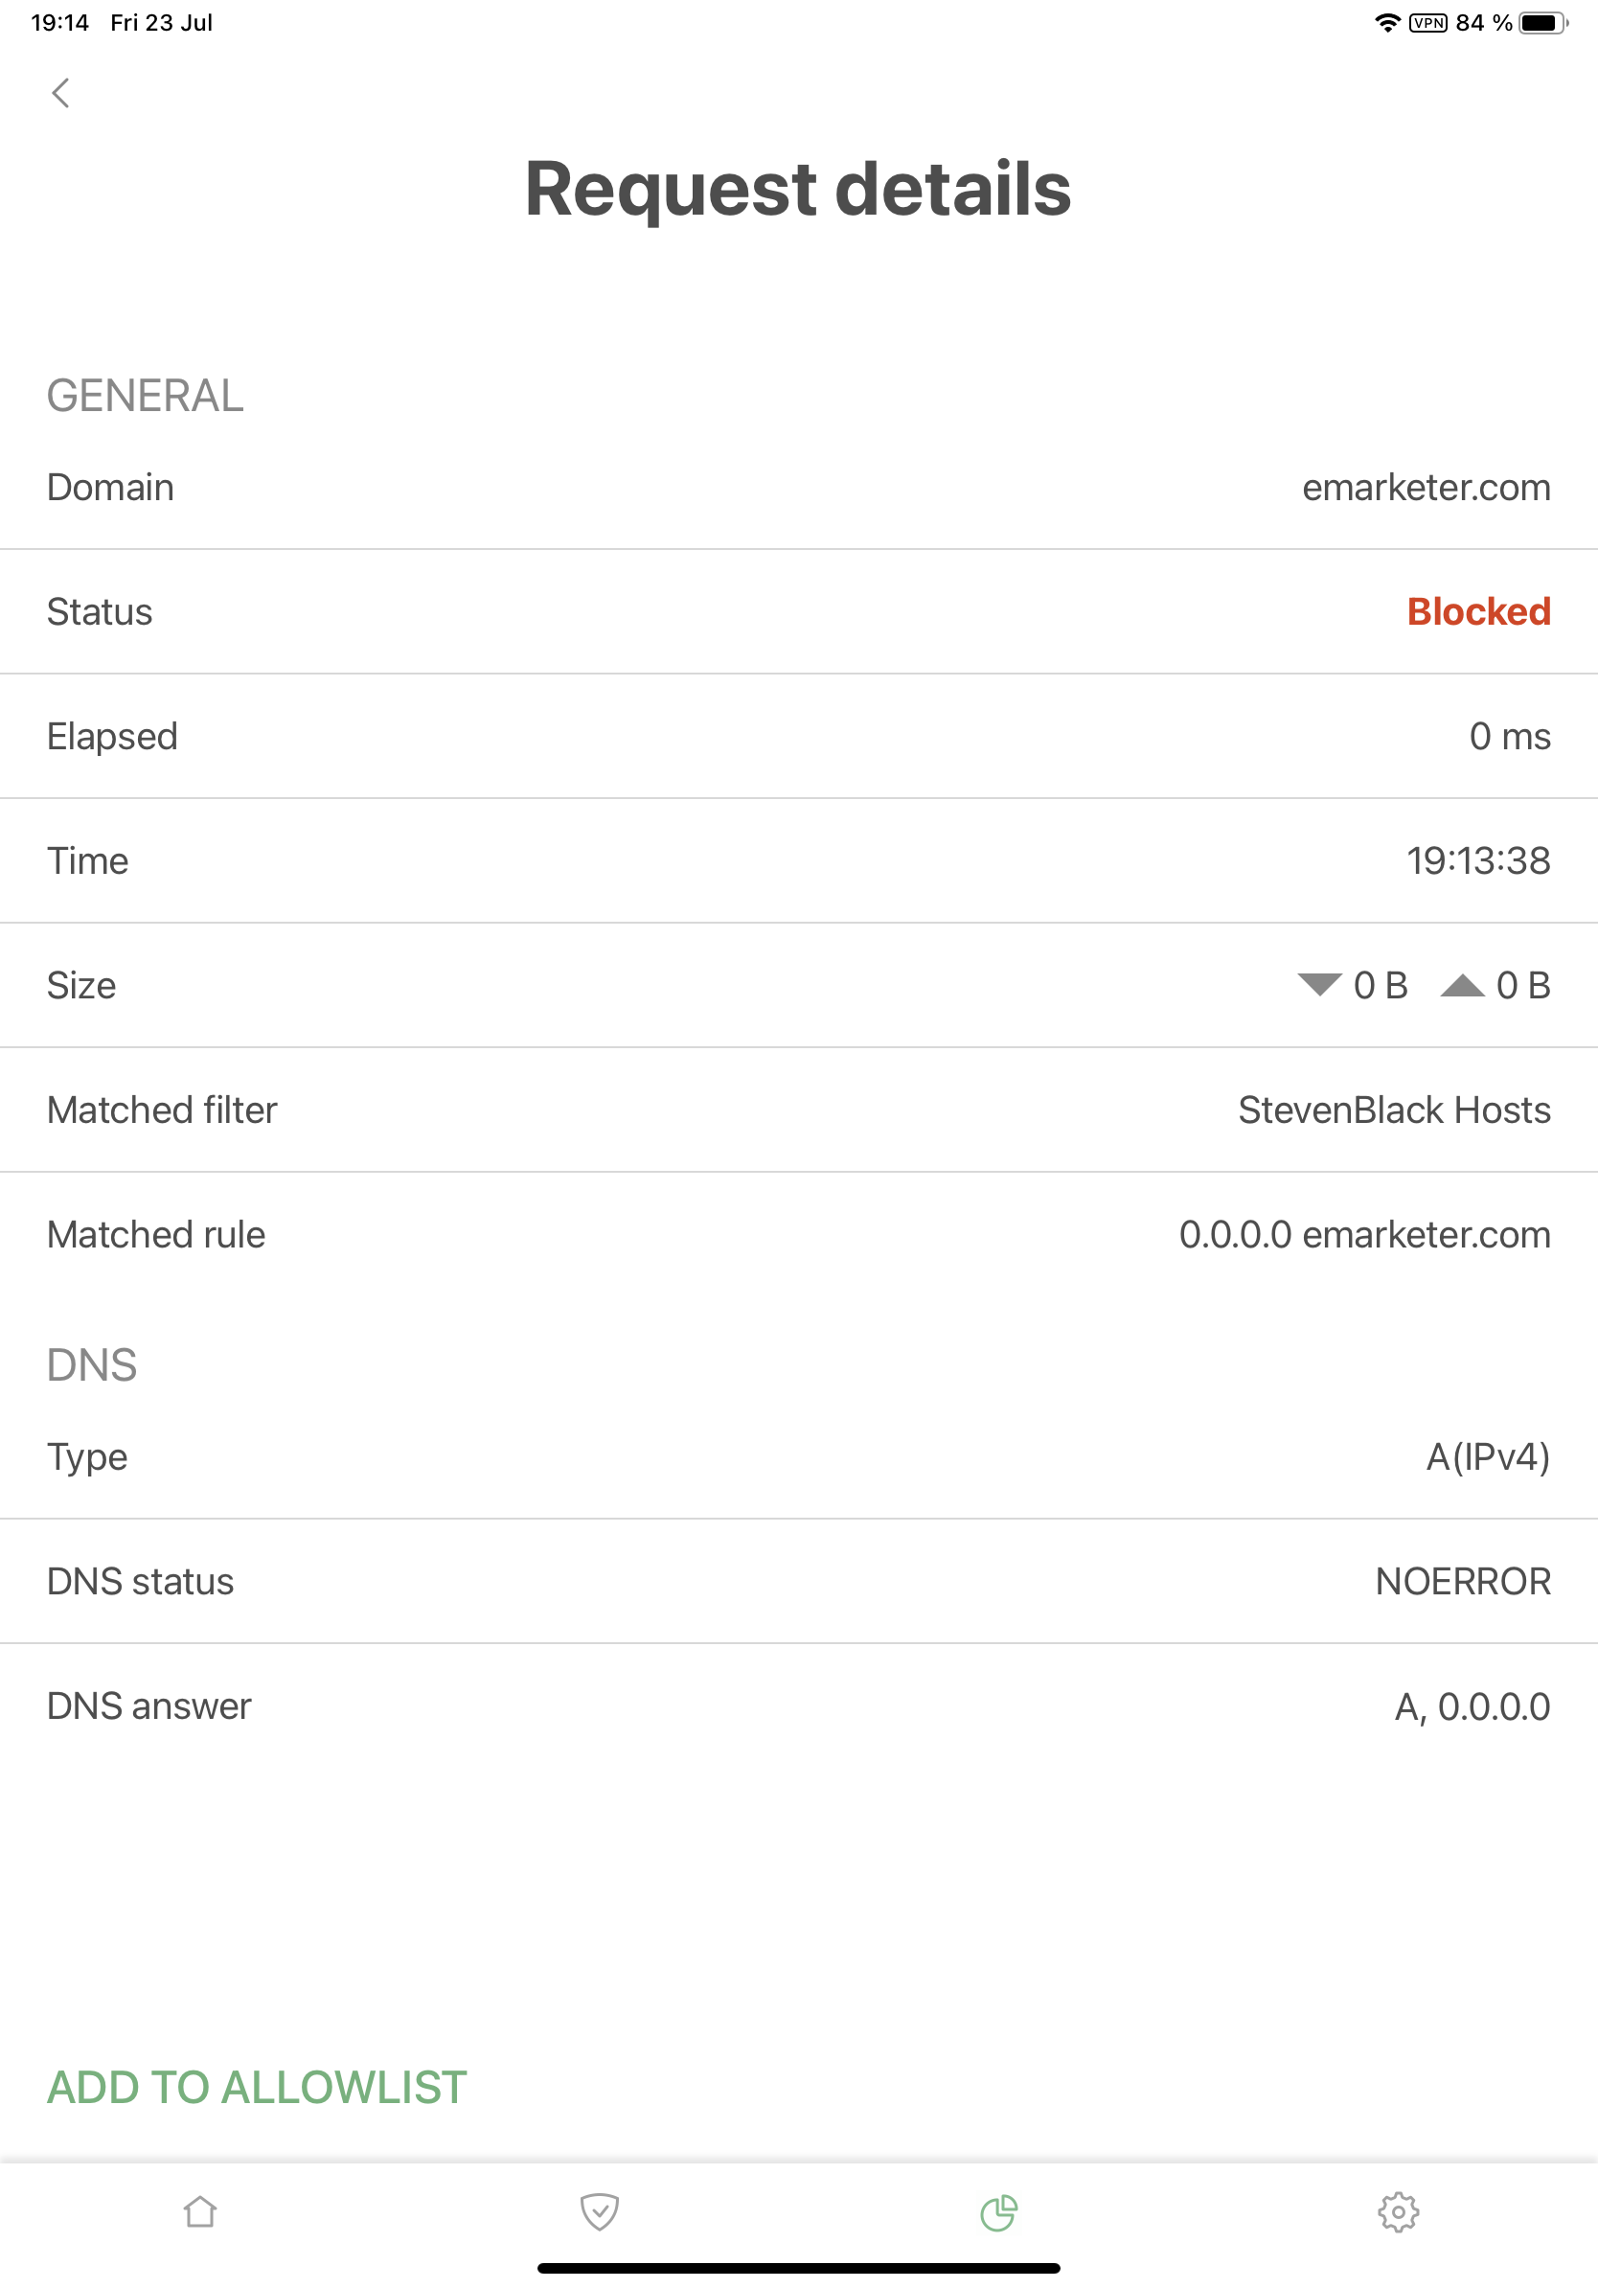
Task: Tap the DNS status NOERROR row
Action: [x=797, y=1581]
